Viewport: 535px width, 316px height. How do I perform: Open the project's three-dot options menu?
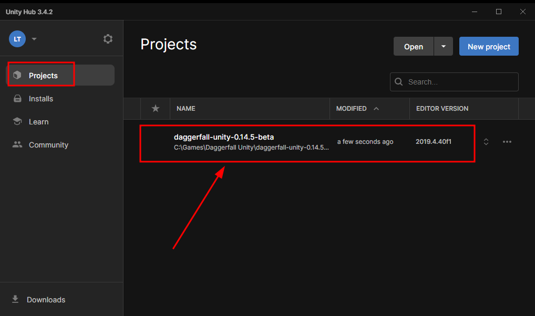point(507,142)
